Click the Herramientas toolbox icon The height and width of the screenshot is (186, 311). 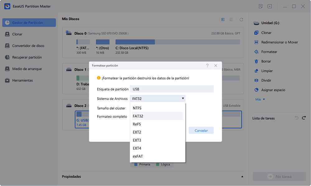point(7,80)
